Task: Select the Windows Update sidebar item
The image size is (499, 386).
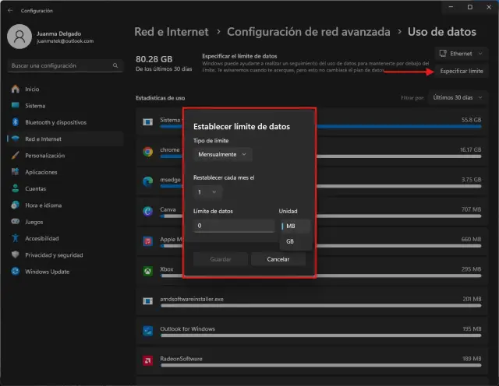Action: [x=48, y=271]
